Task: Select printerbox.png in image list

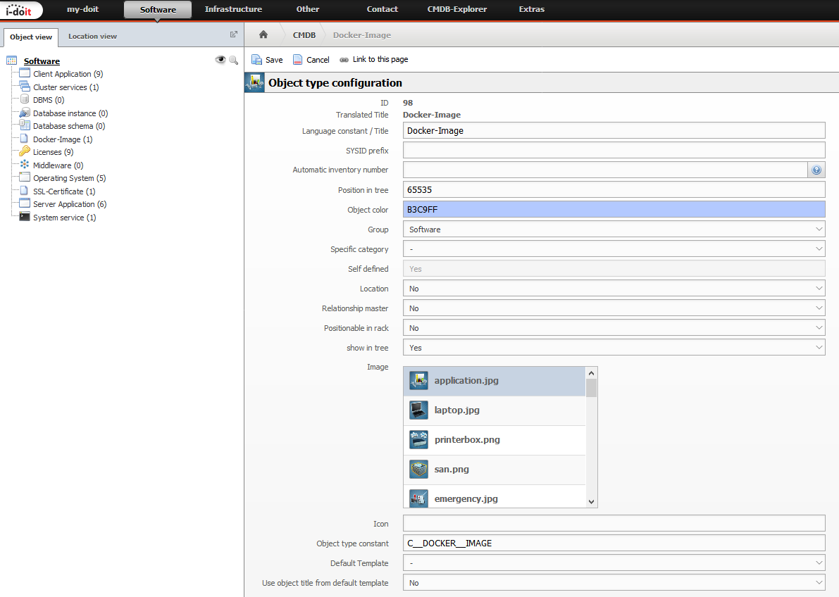Action: coord(495,440)
